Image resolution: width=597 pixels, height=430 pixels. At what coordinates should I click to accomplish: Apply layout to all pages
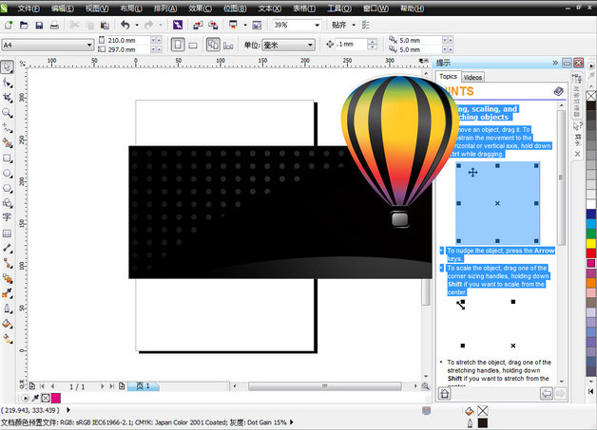click(213, 45)
